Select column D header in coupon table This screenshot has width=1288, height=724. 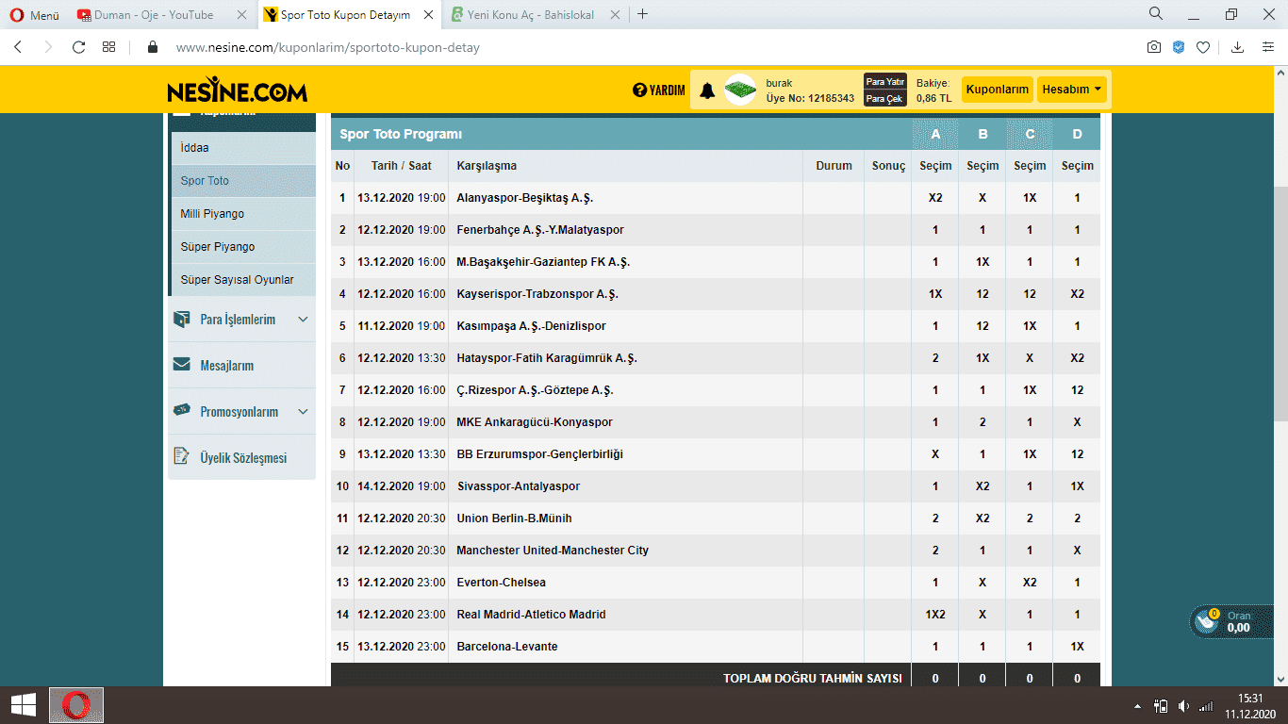coord(1077,134)
